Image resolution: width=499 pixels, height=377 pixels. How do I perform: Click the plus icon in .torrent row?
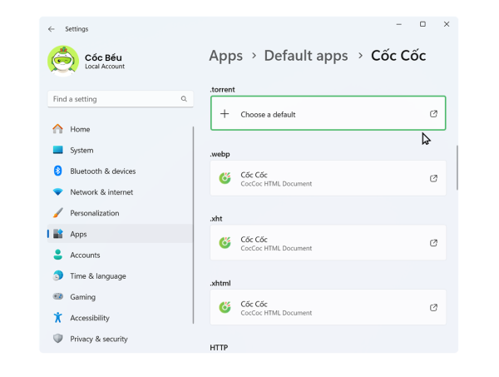[225, 114]
